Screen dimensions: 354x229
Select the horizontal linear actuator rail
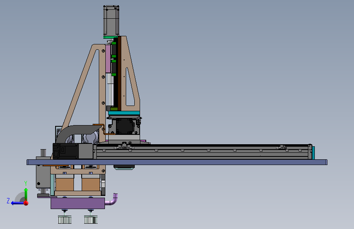pyautogui.click(x=203, y=152)
